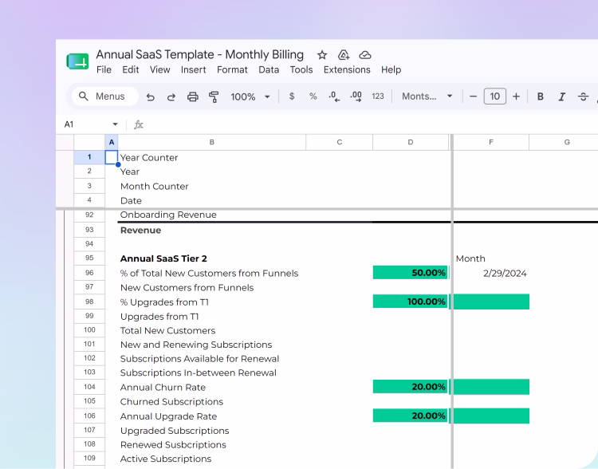Image resolution: width=598 pixels, height=469 pixels.
Task: Click the redo arrow
Action: pos(171,97)
